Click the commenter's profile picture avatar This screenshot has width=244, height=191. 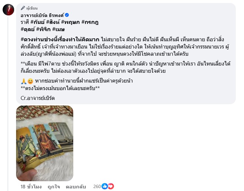pyautogui.click(x=9, y=10)
